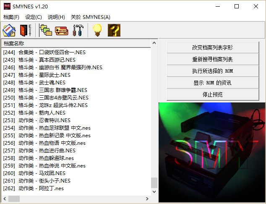Maximize the SMYNES window
This screenshot has height=204, width=266.
tap(237, 6)
